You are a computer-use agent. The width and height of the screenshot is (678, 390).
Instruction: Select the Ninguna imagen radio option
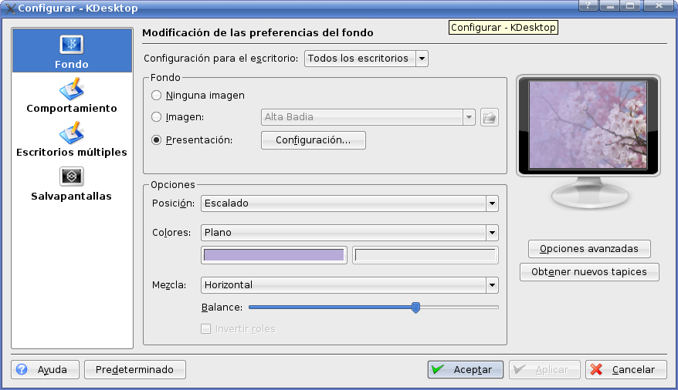click(x=157, y=96)
